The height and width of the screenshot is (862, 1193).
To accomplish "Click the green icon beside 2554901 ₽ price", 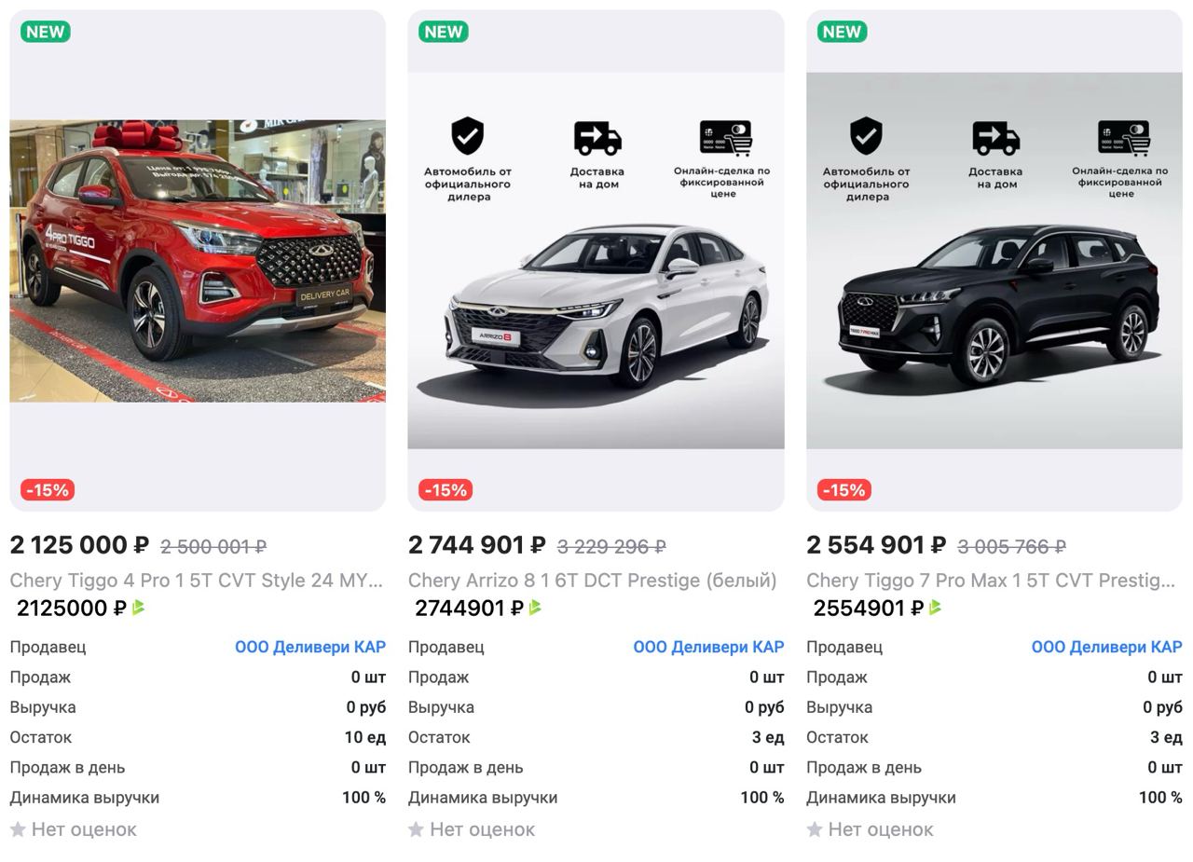I will click(x=935, y=608).
